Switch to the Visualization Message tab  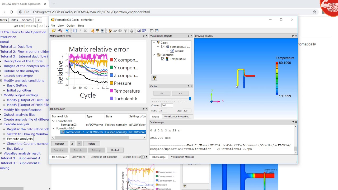[182, 157]
